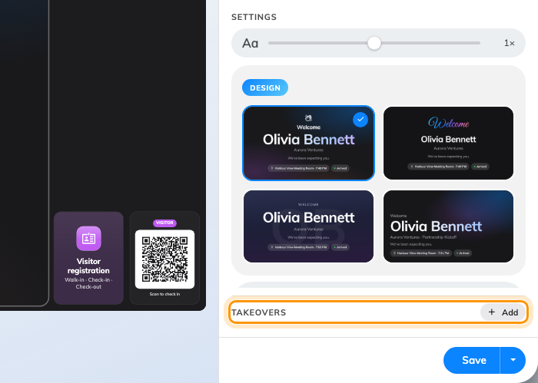The image size is (538, 383).
Task: Click the visitor ID badge icon
Action: pos(88,239)
